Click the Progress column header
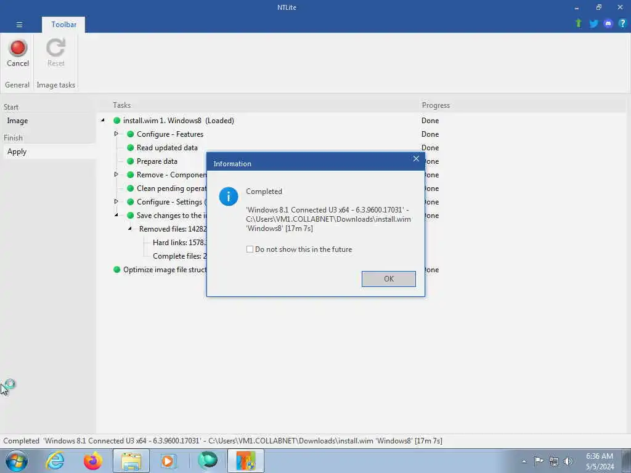631x473 pixels. coord(436,105)
